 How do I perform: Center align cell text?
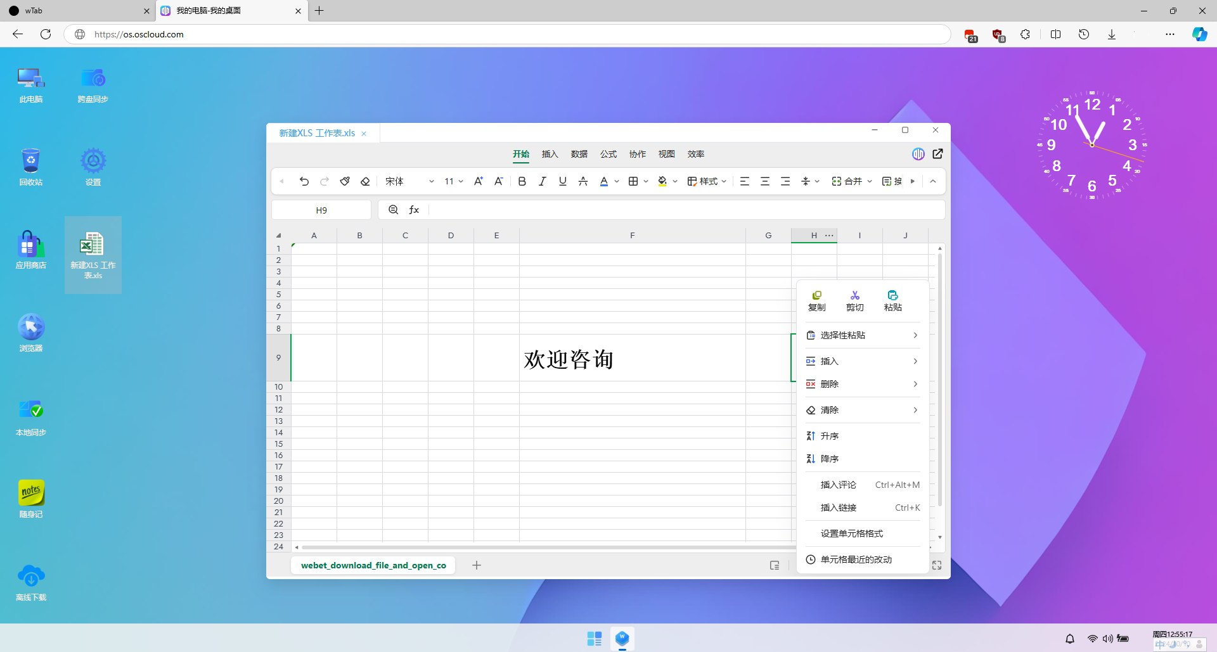(x=765, y=181)
